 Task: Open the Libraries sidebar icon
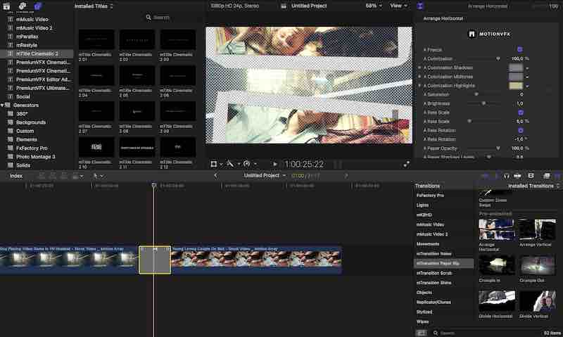pyautogui.click(x=6, y=6)
